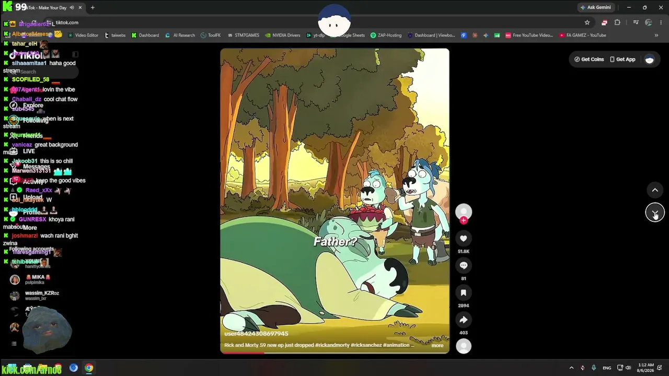This screenshot has height=376, width=669.
Task: Click the Get App button
Action: tap(622, 60)
